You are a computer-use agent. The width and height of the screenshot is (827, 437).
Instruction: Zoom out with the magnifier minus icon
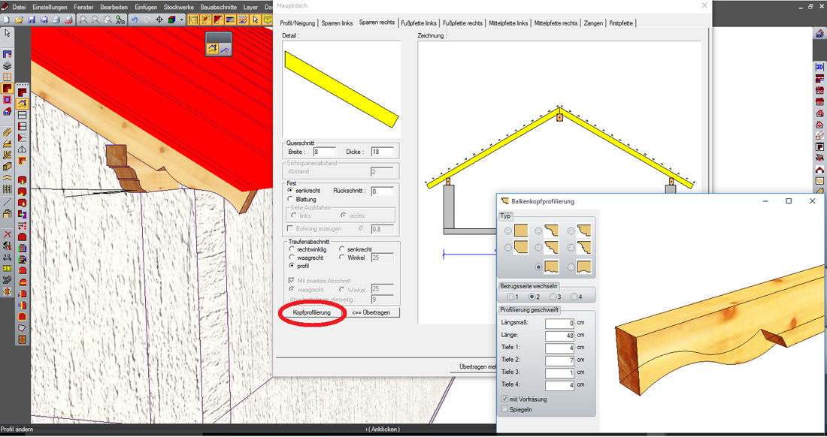point(95,20)
